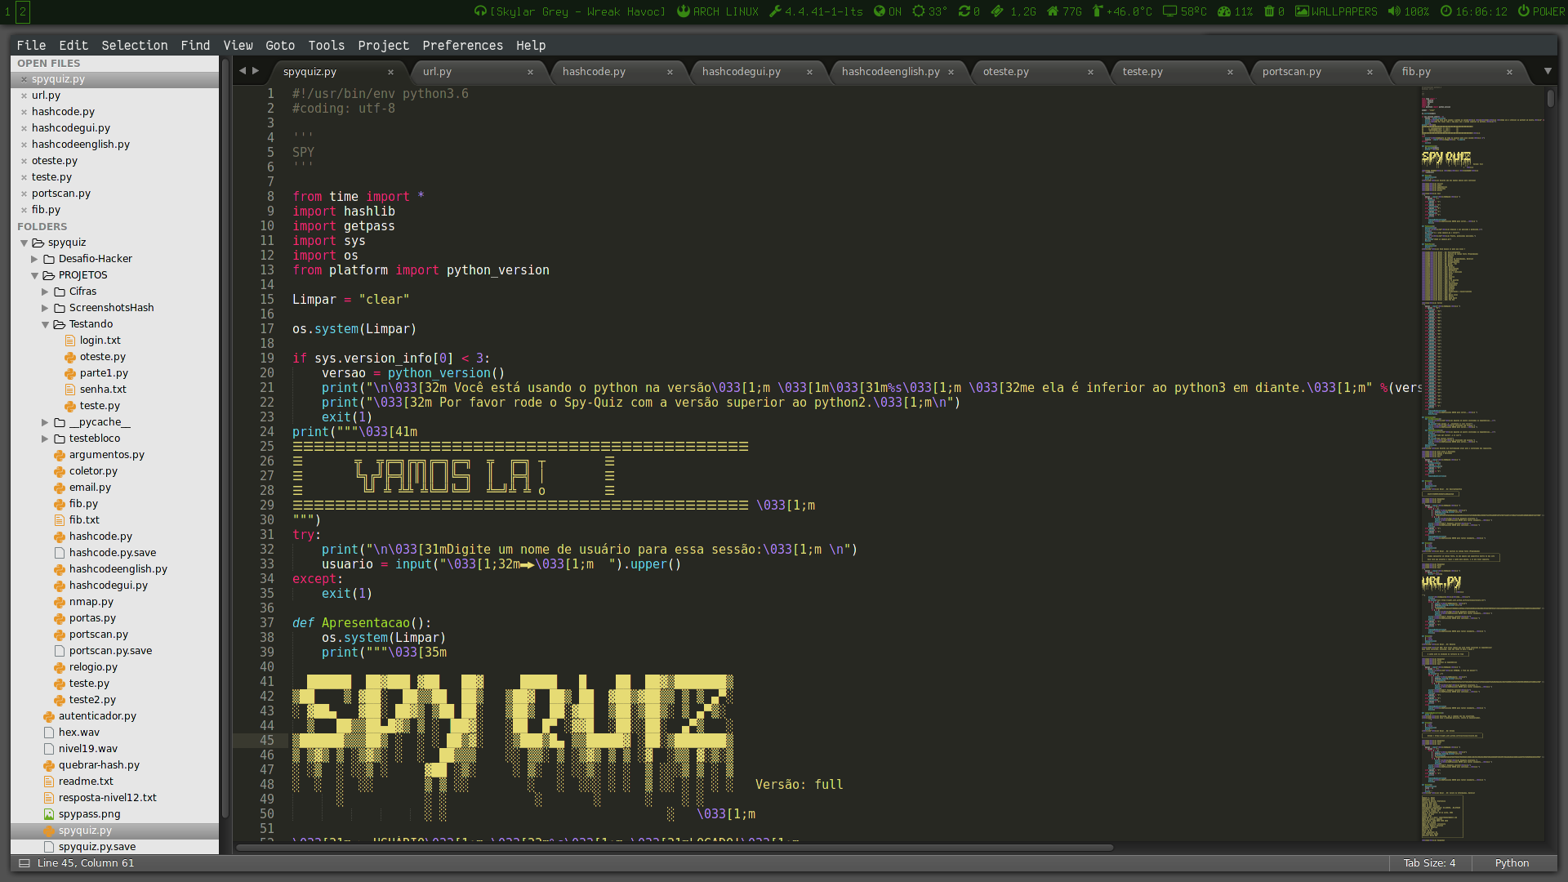Screen dimensions: 1568x882
Task: Collapse the Testando folder
Action: (x=46, y=324)
